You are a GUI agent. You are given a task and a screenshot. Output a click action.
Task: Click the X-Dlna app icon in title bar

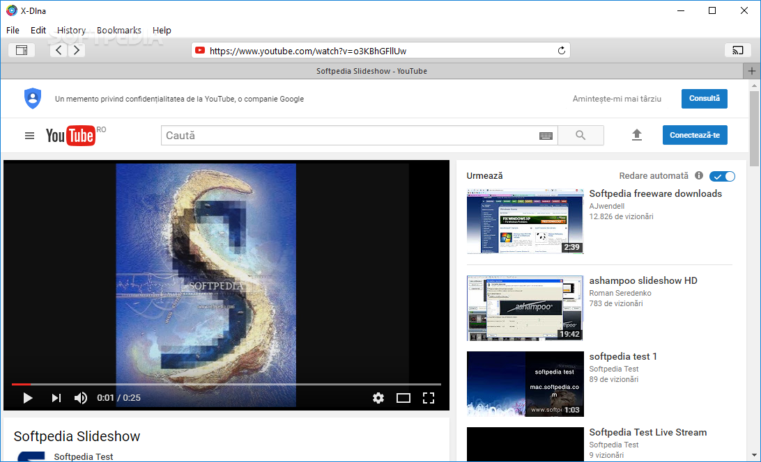tap(11, 10)
